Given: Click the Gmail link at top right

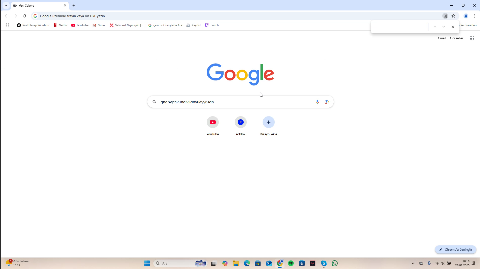Looking at the screenshot, I should coord(442,38).
